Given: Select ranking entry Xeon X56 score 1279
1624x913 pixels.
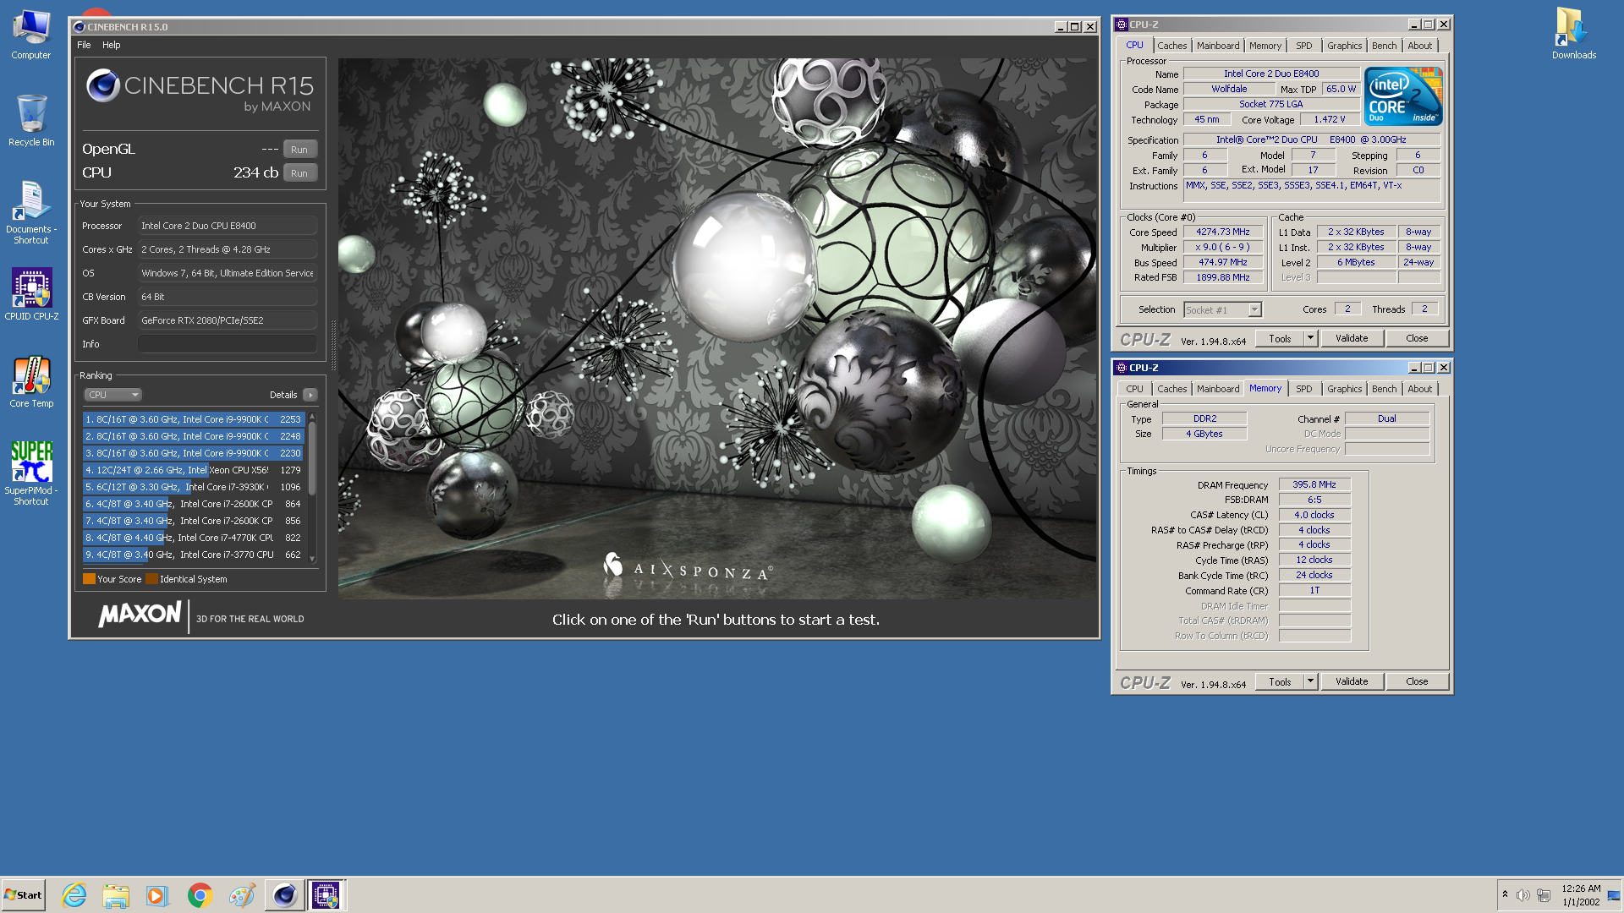Looking at the screenshot, I should pyautogui.click(x=194, y=470).
